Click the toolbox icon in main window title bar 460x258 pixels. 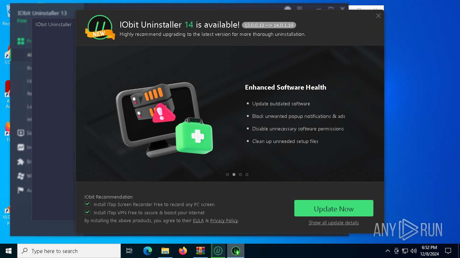point(287,9)
